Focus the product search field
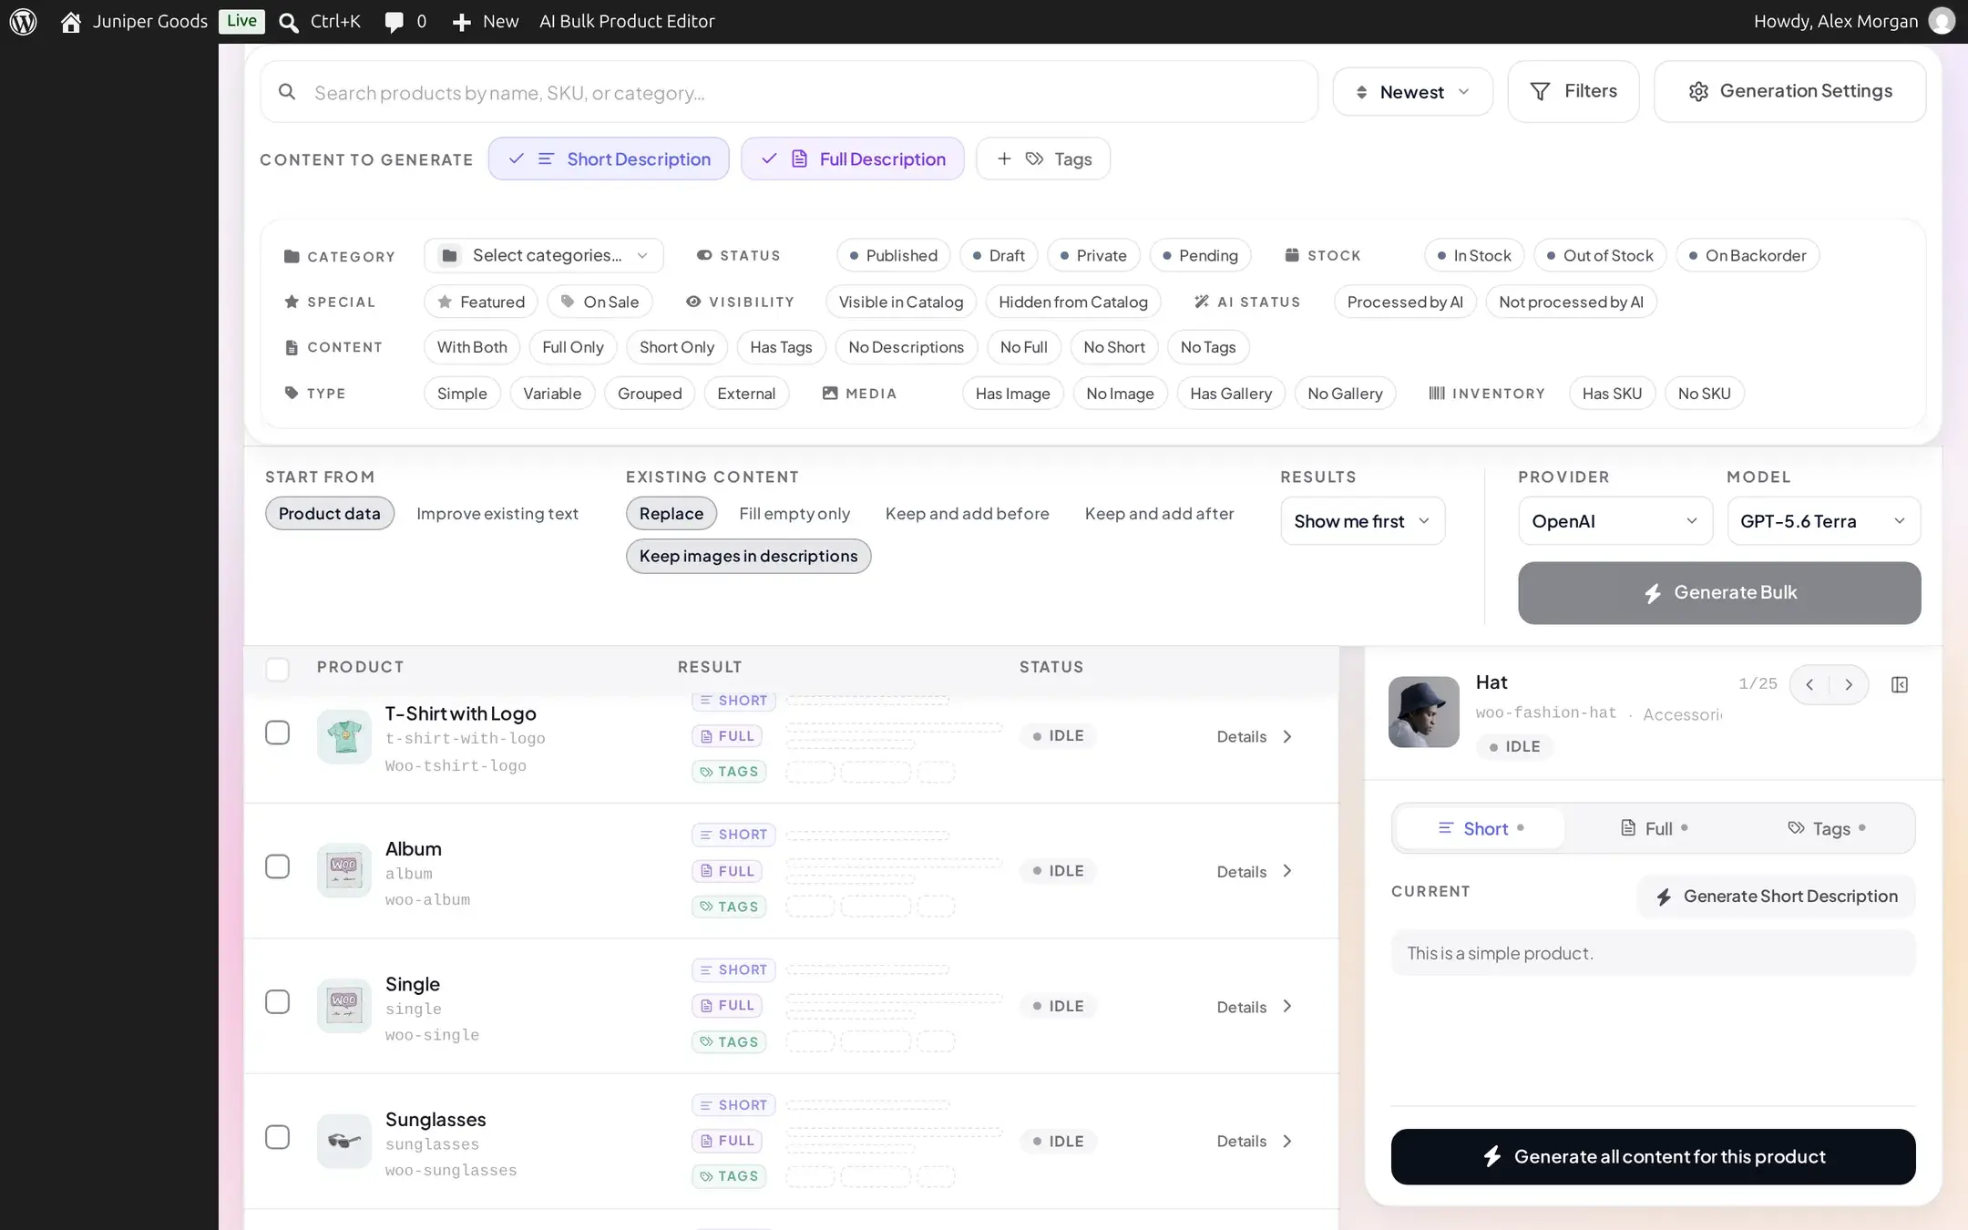The width and height of the screenshot is (1968, 1230). [x=789, y=92]
